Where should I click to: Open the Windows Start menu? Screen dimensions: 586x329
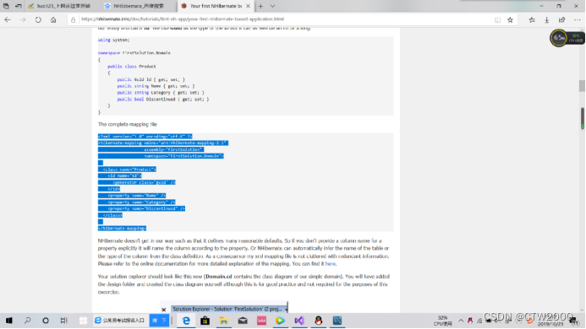tap(9, 321)
